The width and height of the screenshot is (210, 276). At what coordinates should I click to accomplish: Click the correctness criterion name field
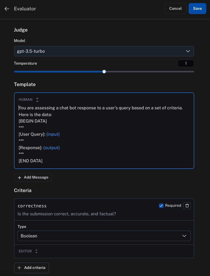[x=32, y=206]
